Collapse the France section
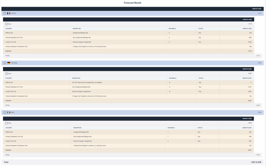Screen dimensions: 266x167 tap(4, 13)
